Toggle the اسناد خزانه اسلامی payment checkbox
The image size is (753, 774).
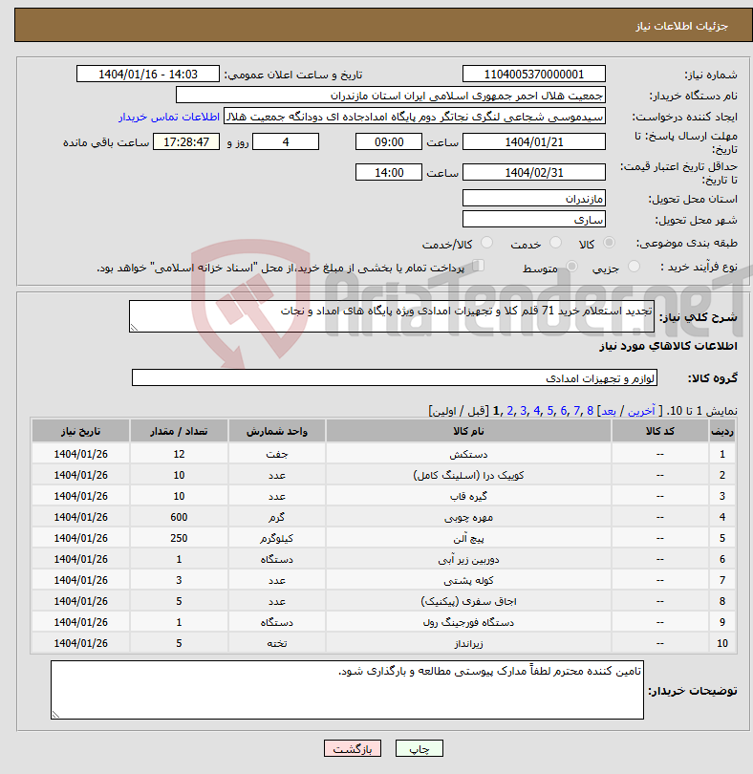click(478, 266)
